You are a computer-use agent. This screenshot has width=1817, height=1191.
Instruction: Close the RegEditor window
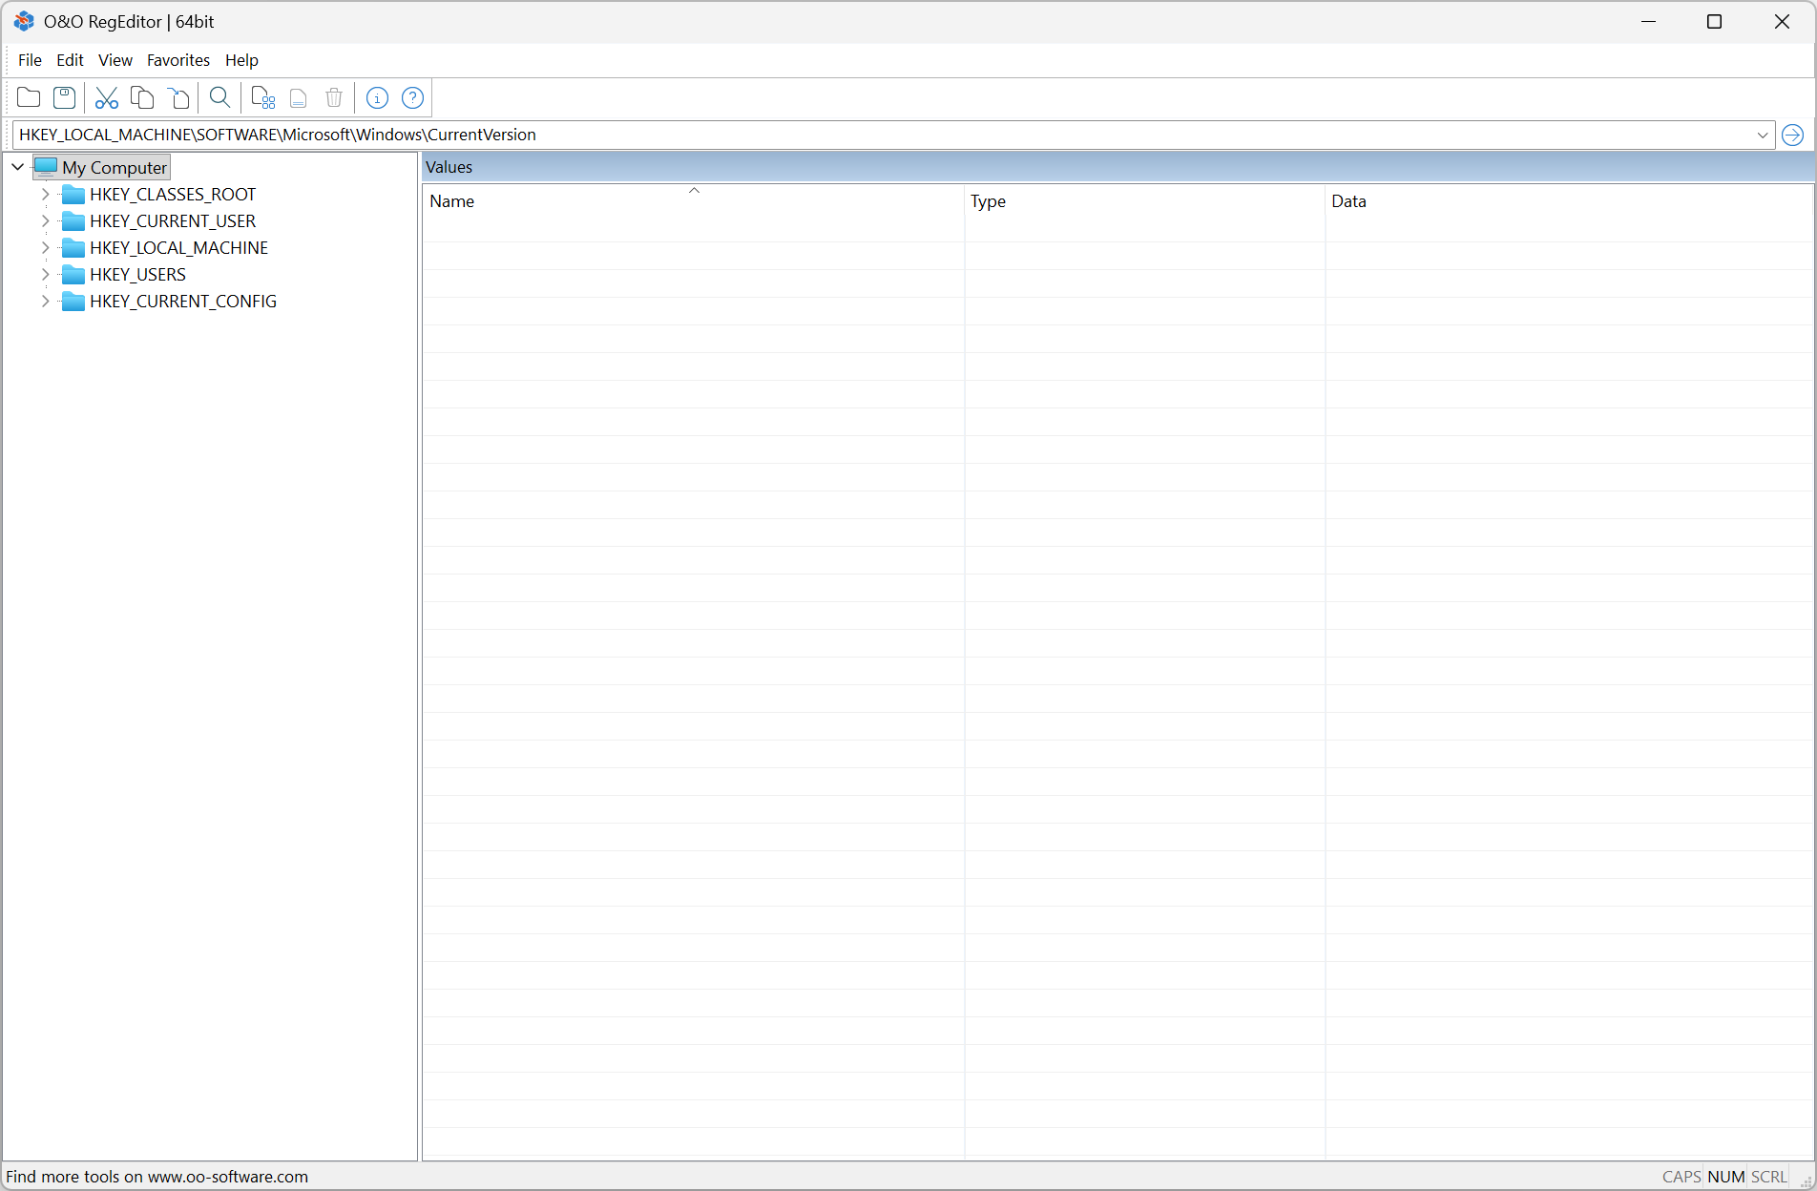[x=1782, y=21]
